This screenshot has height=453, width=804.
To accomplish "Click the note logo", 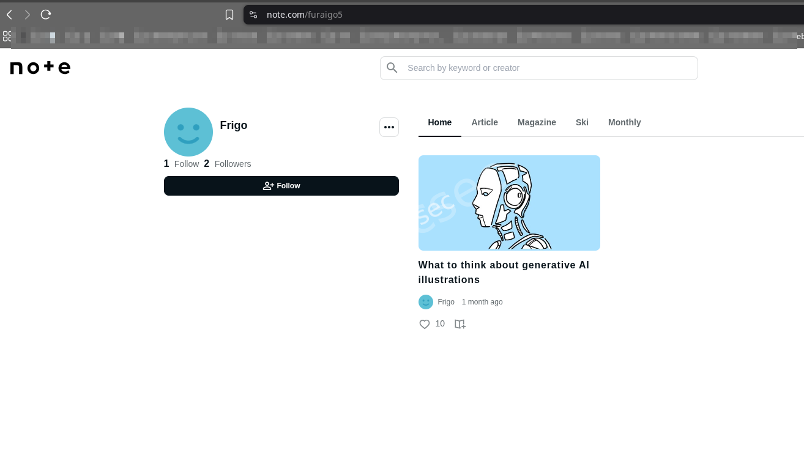I will [x=40, y=68].
